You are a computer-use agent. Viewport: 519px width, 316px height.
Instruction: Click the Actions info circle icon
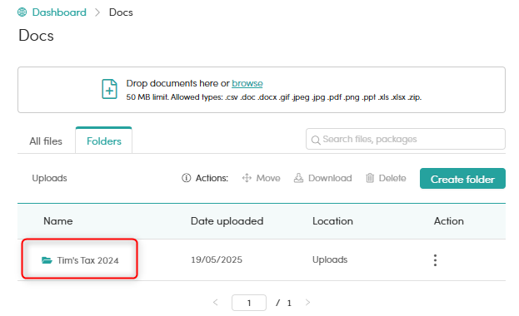tap(186, 178)
